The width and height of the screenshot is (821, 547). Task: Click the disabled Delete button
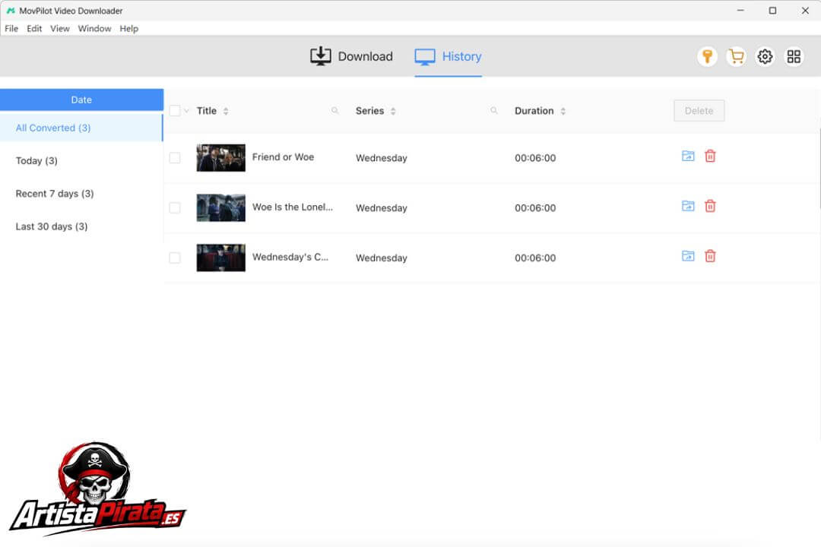[x=699, y=110]
